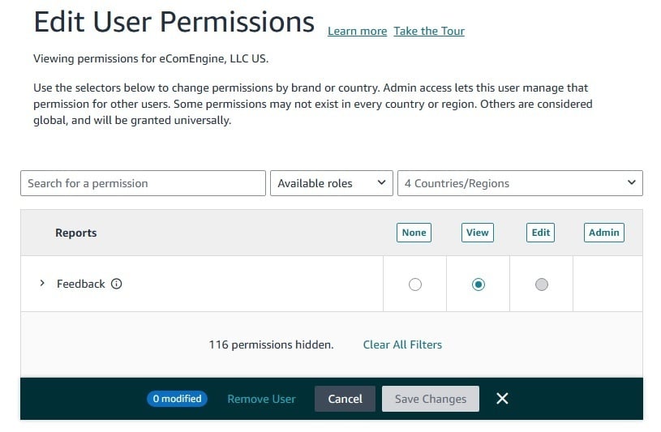This screenshot has height=432, width=661.
Task: Open the Learn more link
Action: 357,31
